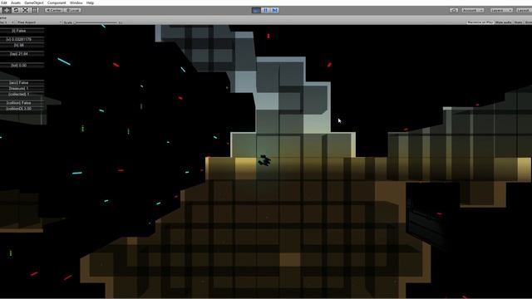Advance one frame with the Step button
Image resolution: width=532 pixels, height=299 pixels.
click(275, 10)
